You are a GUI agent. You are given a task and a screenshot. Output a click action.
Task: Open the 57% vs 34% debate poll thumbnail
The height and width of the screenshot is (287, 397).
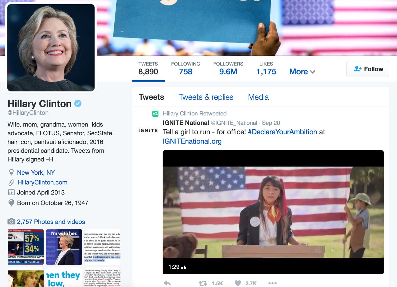(x=26, y=247)
